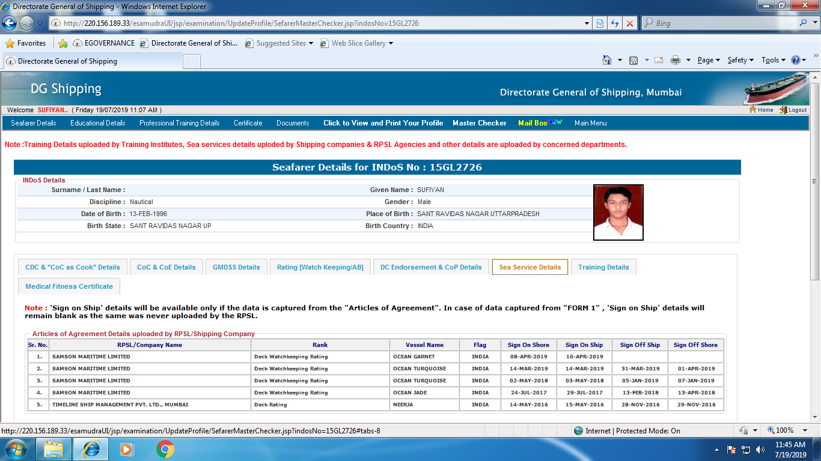
Task: Click 'Click to View and Print Your Profile'
Action: (x=383, y=123)
